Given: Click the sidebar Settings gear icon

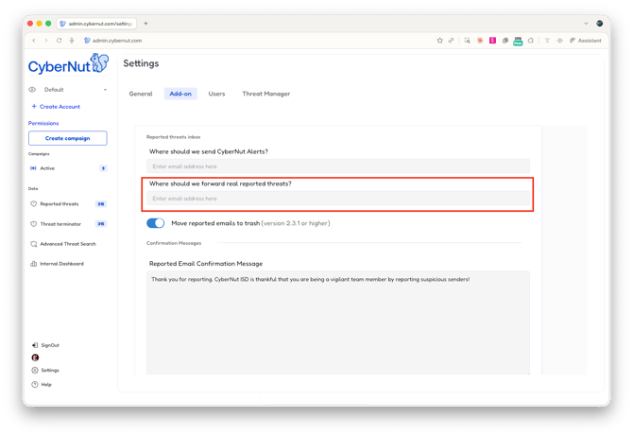Looking at the screenshot, I should click(35, 370).
